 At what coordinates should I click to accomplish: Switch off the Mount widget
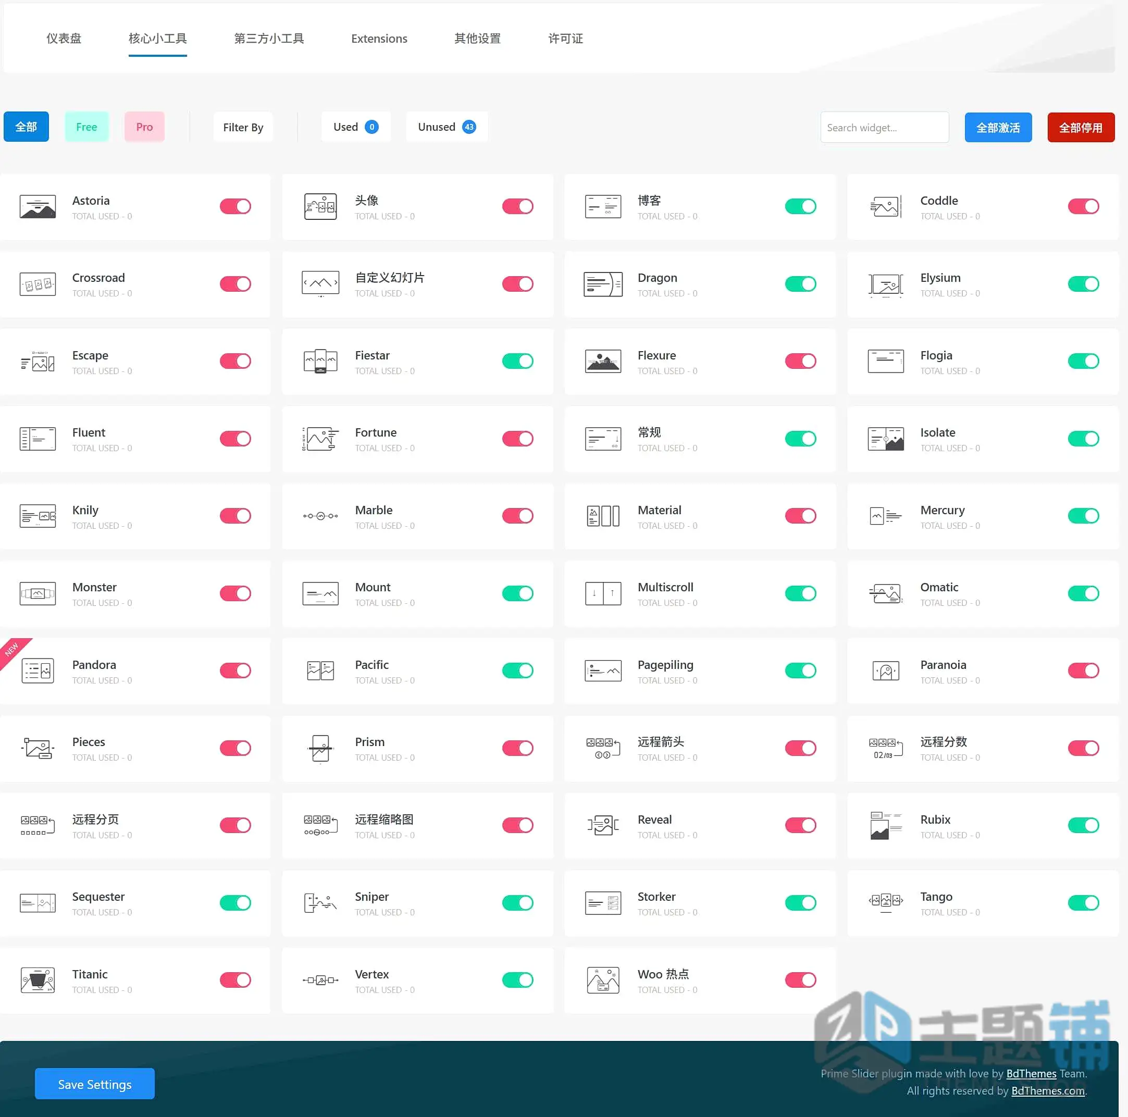518,594
